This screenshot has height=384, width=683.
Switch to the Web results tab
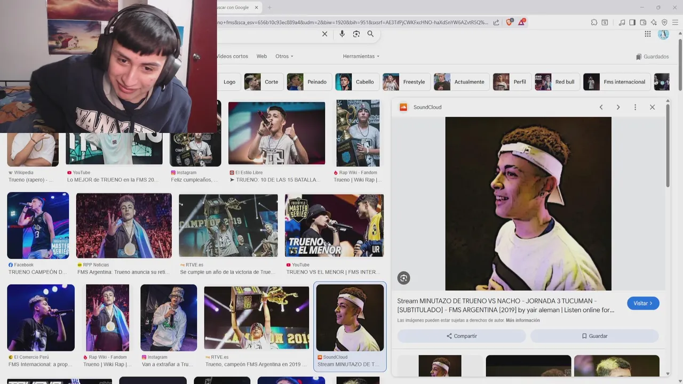tap(261, 56)
